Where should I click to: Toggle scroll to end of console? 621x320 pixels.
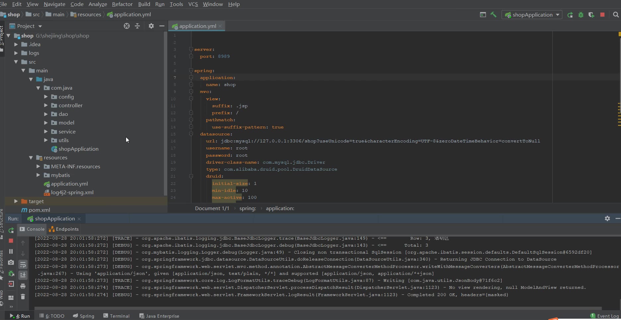[23, 275]
